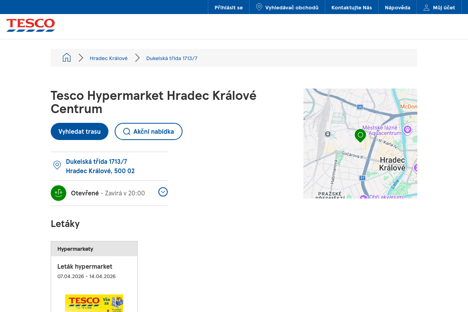This screenshot has height=312, width=468.
Task: Open the Leták hypermarket leaflet thumbnail
Action: [x=94, y=303]
